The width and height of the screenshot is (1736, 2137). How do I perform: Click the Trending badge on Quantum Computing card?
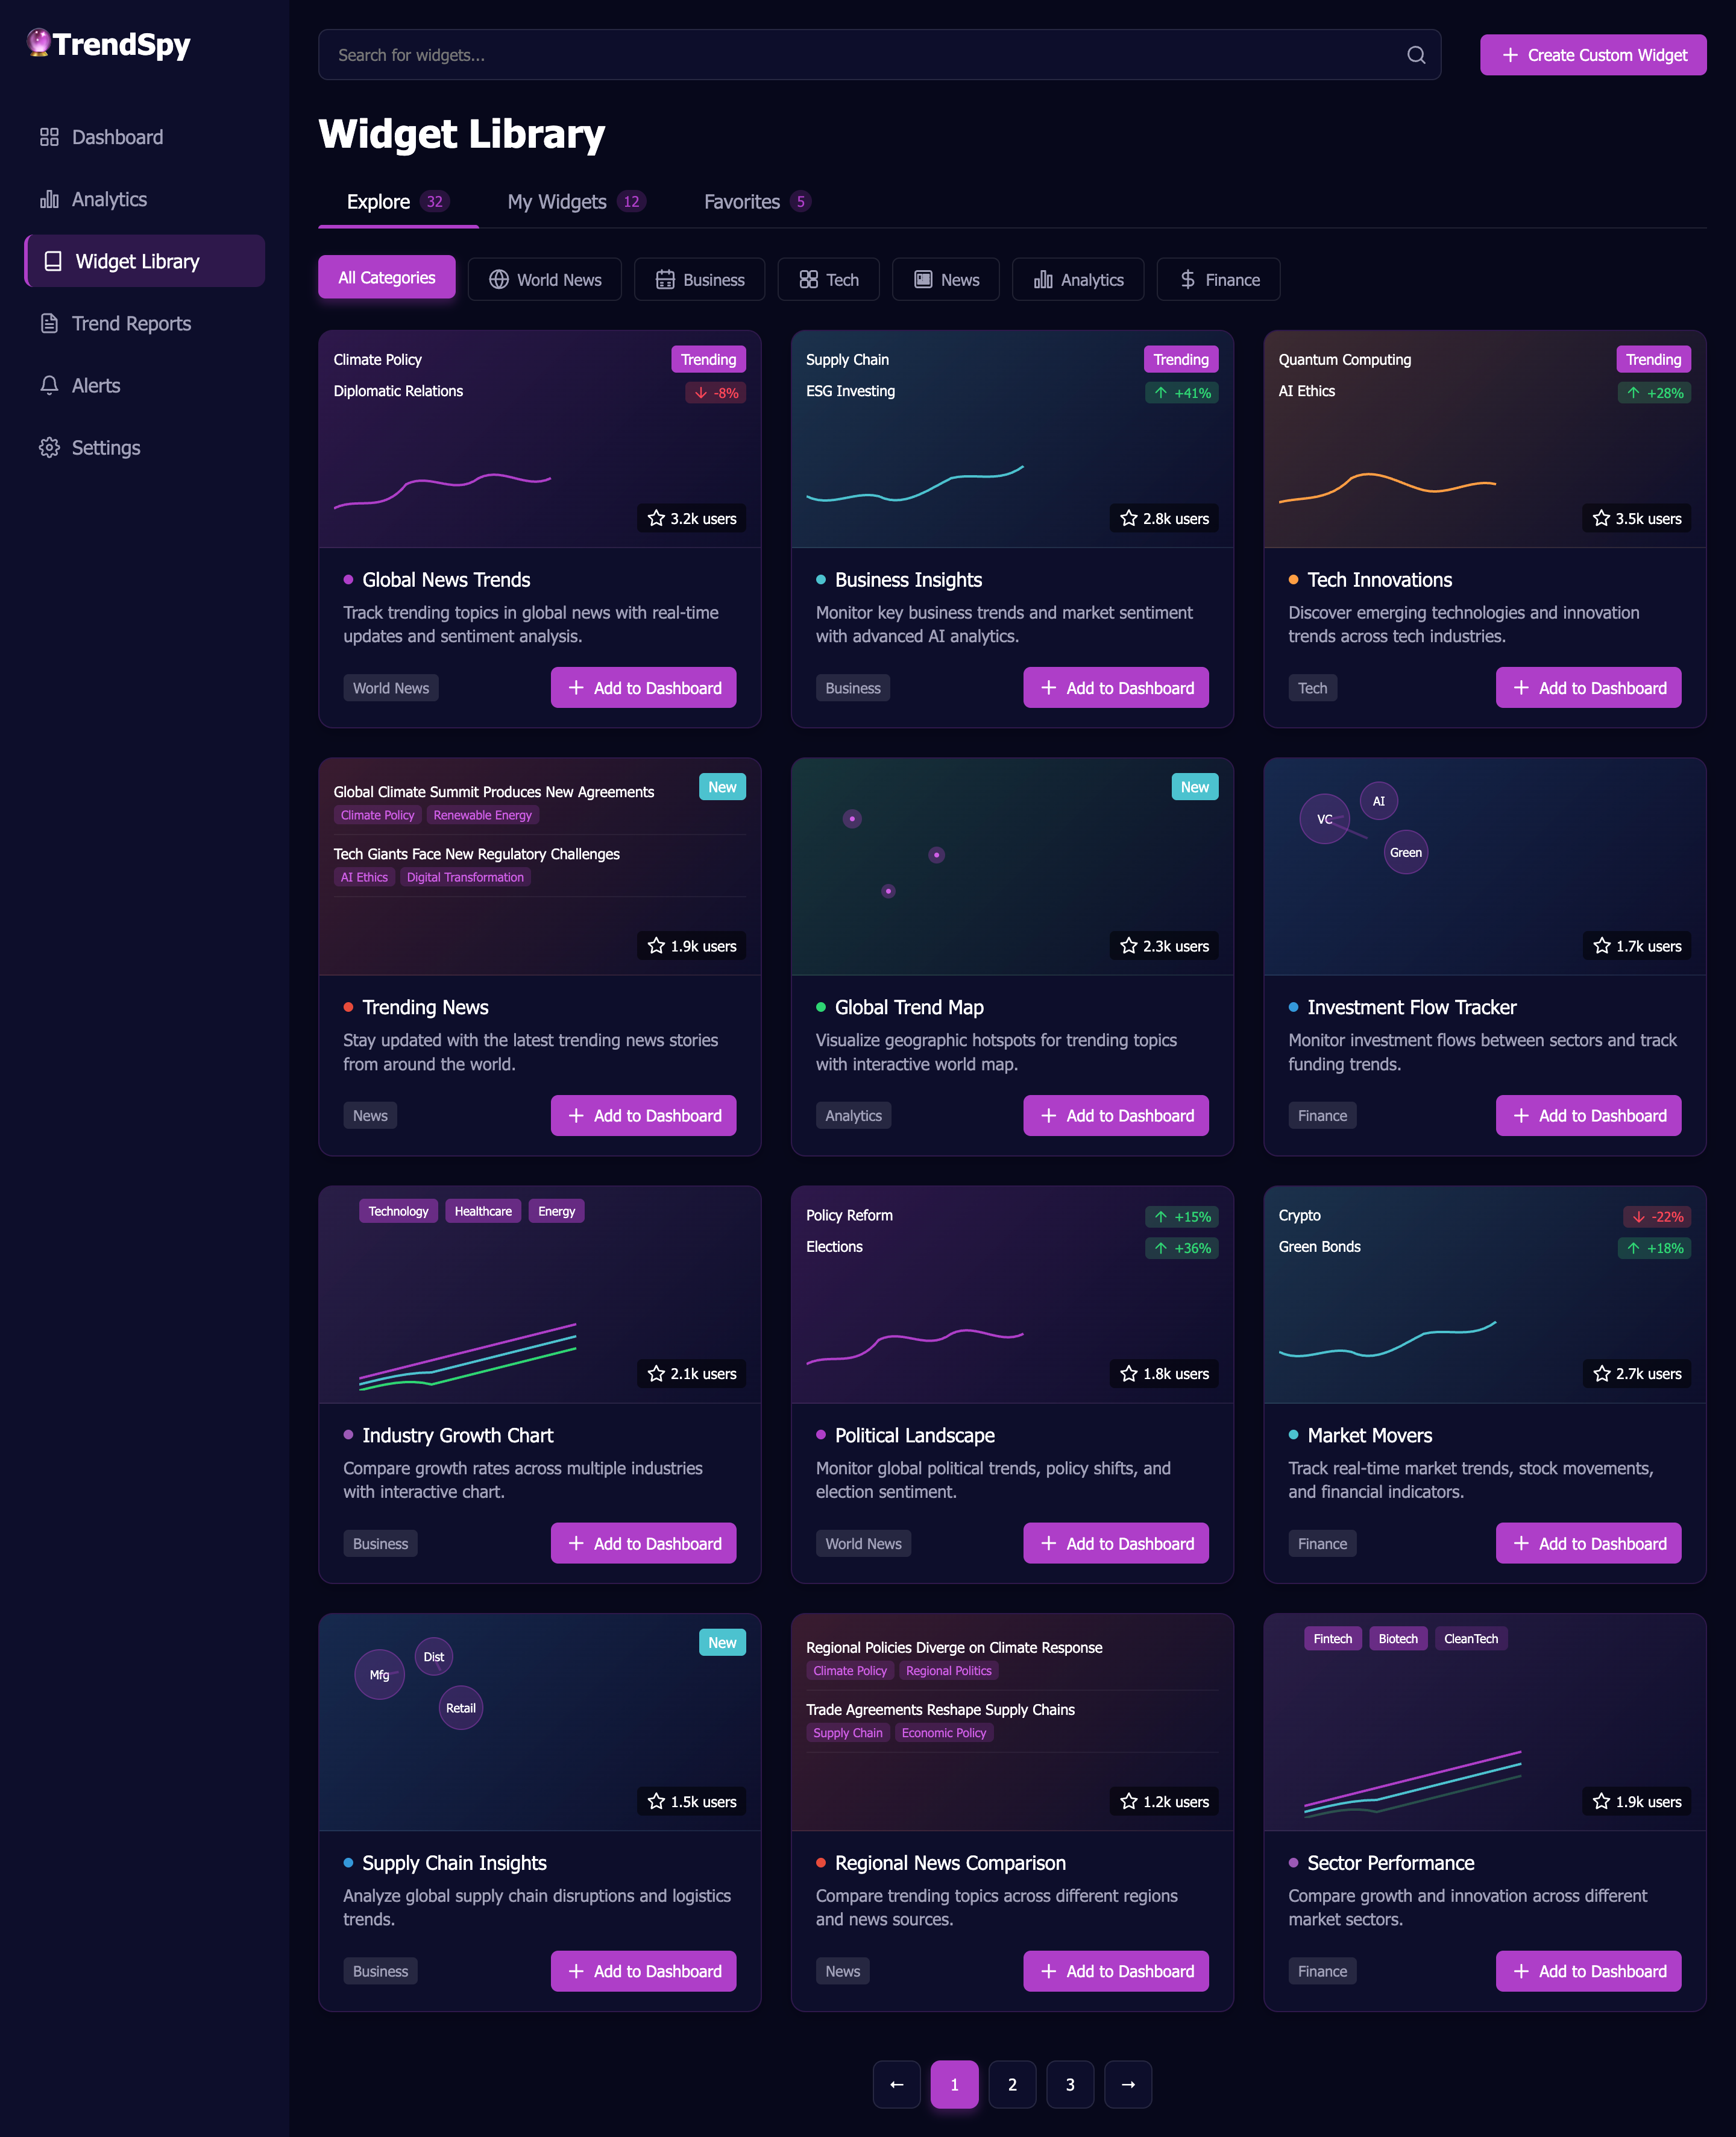[1653, 359]
